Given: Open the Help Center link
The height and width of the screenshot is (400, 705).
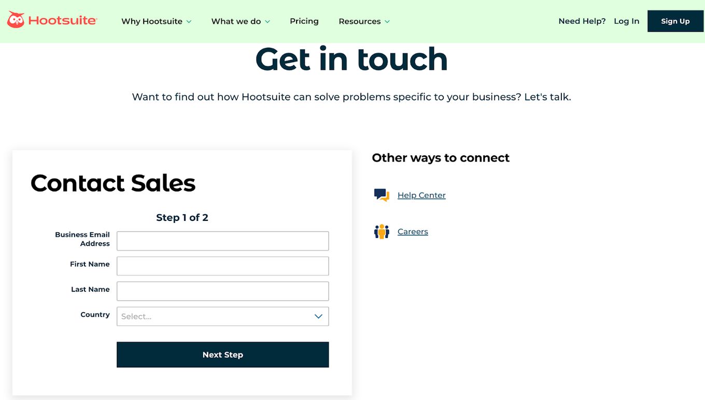Looking at the screenshot, I should click(421, 195).
